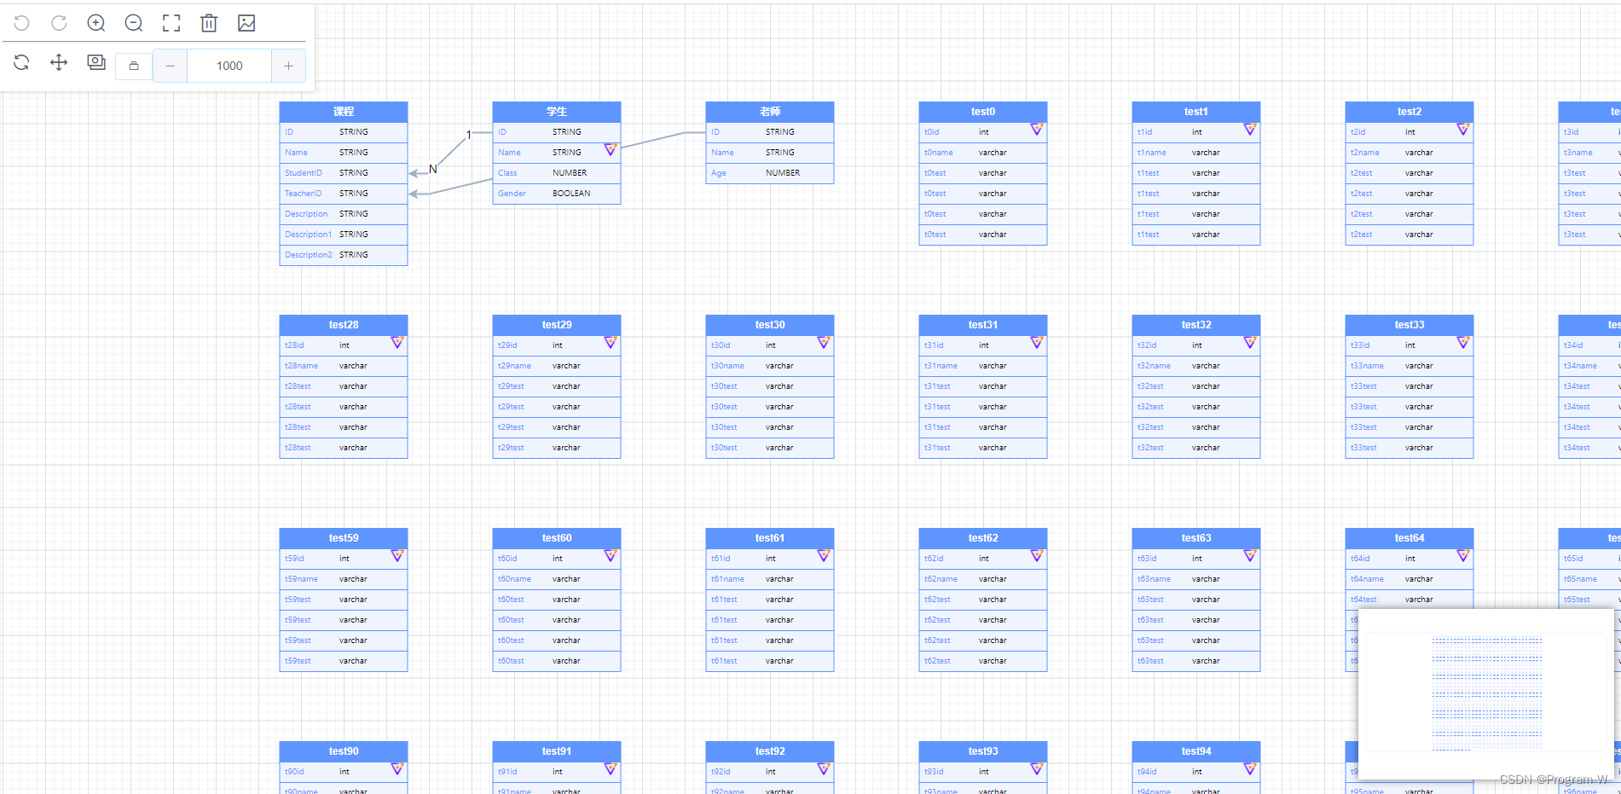Image resolution: width=1621 pixels, height=794 pixels.
Task: Increase node count with the plus stepper
Action: [x=288, y=66]
